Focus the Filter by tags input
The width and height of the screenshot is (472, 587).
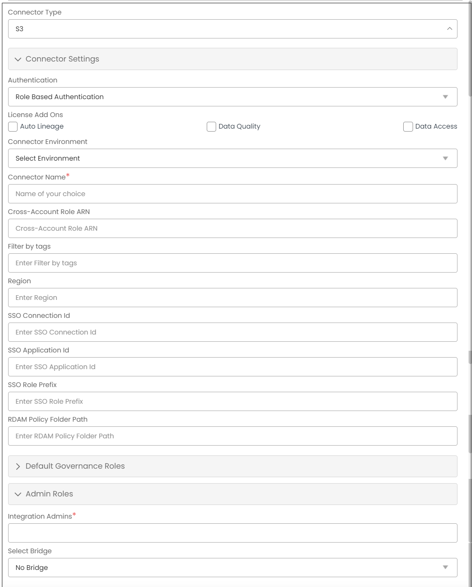232,263
